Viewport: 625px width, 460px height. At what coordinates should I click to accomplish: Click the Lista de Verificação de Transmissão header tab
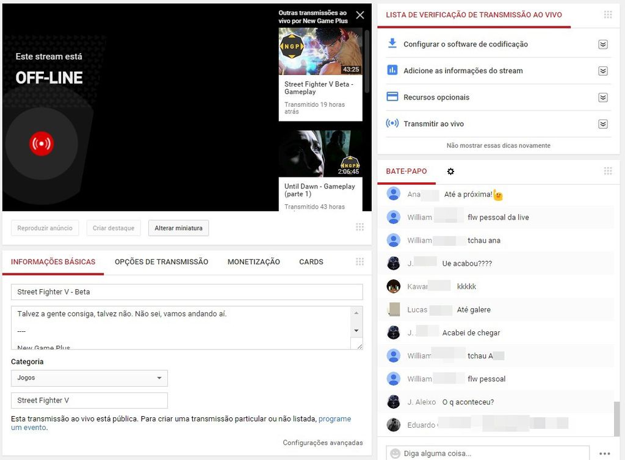(474, 15)
